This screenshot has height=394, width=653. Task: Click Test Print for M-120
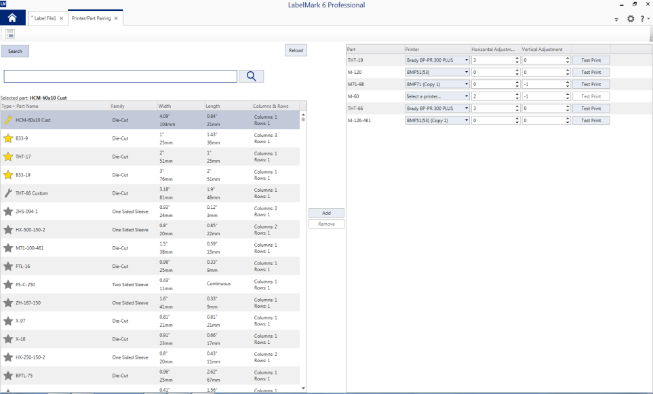point(591,72)
